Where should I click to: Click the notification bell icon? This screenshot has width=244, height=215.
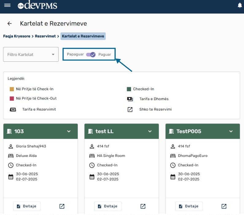240,6
